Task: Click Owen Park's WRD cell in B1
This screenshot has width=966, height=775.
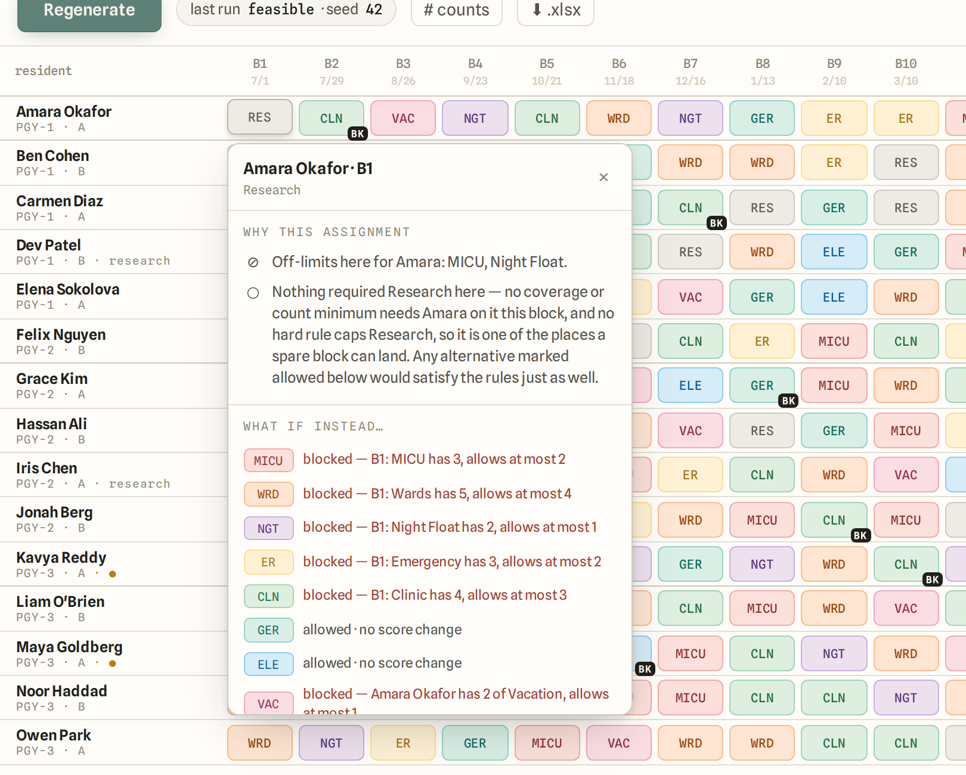Action: coord(259,743)
